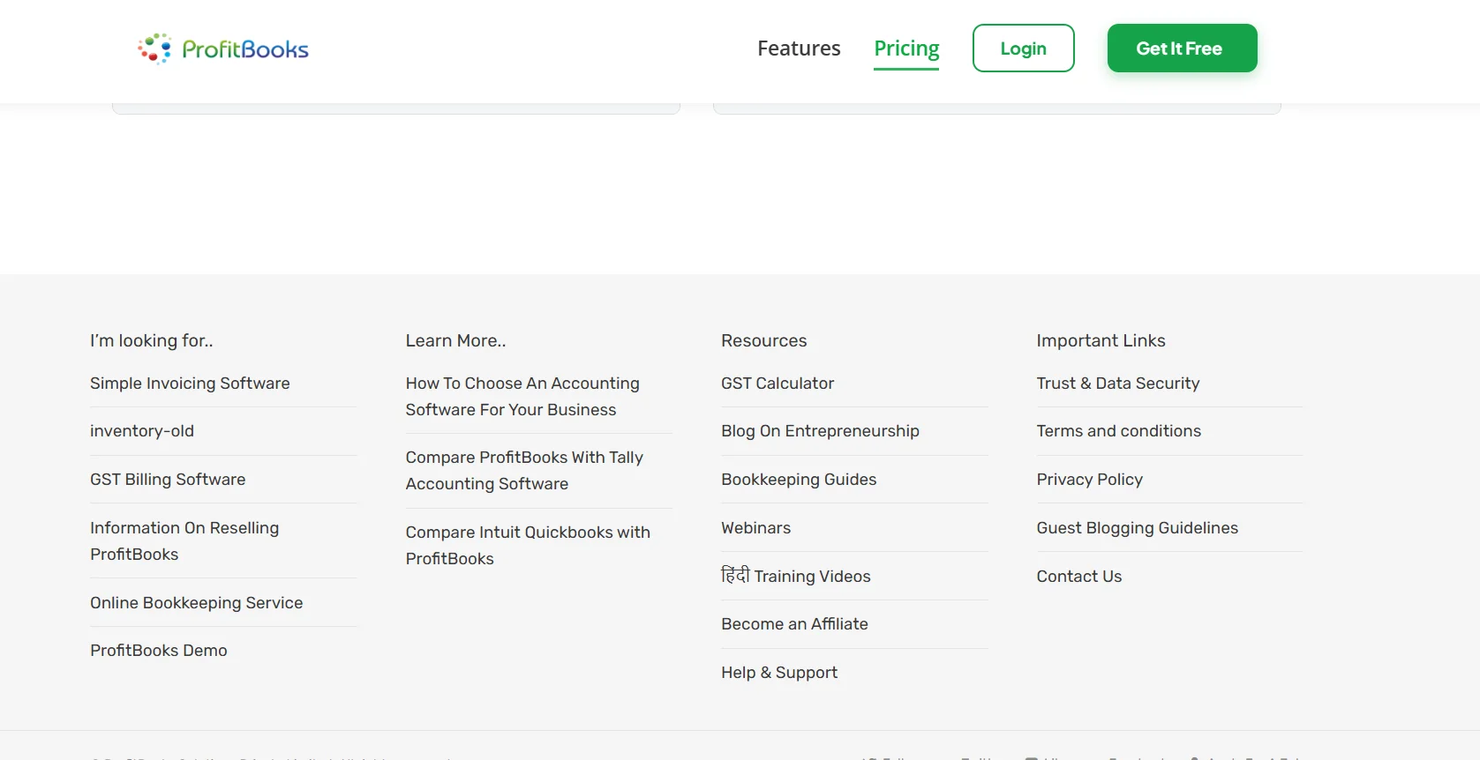Screen dimensions: 1480x760
Task: Open Bookkeeping Guides link
Action: tap(799, 480)
